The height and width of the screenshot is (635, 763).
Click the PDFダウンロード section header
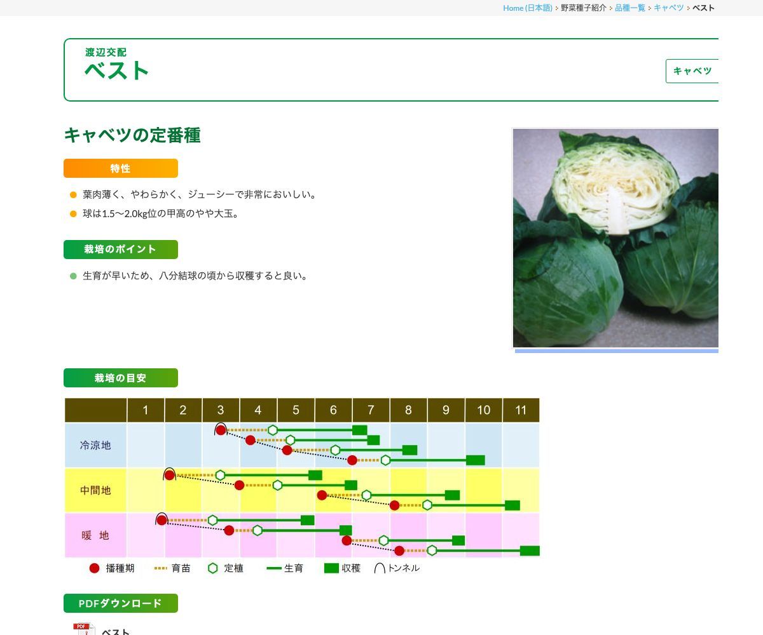(120, 603)
